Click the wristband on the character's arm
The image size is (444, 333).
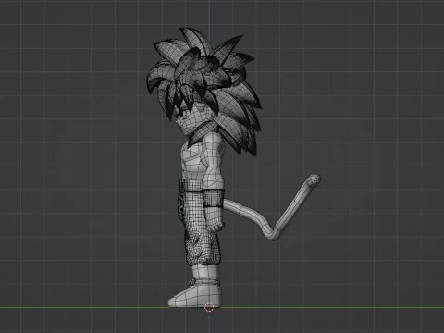[213, 199]
